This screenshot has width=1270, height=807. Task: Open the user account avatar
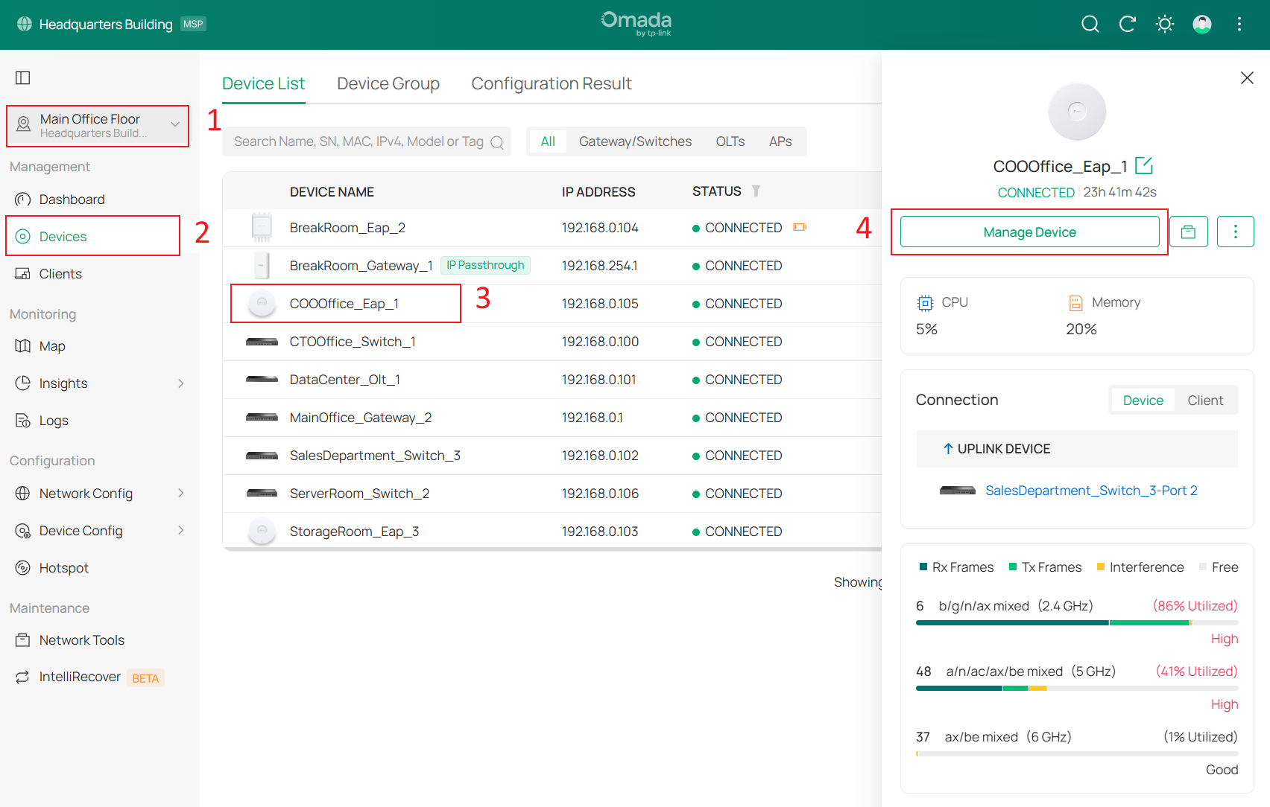pos(1201,25)
